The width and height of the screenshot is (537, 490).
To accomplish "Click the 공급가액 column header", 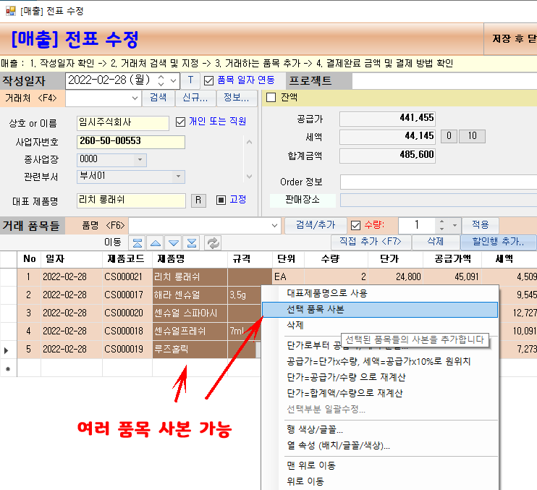I will pyautogui.click(x=452, y=259).
